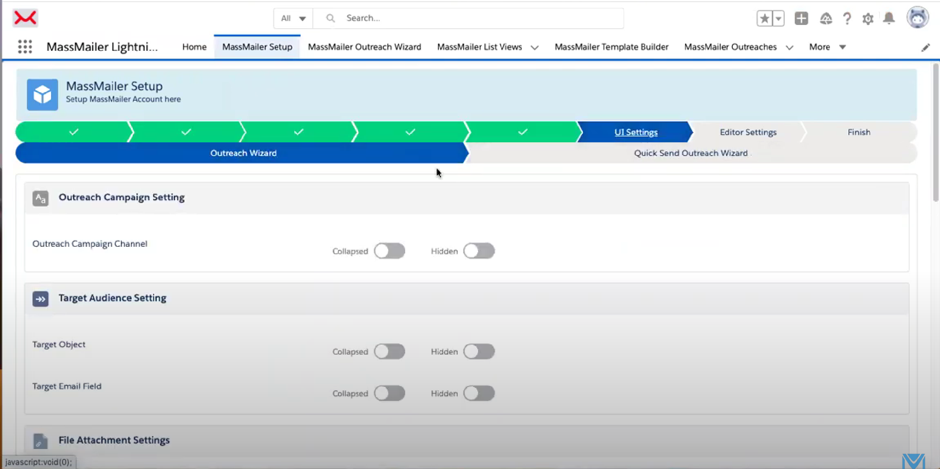The height and width of the screenshot is (469, 940).
Task: Click the first completed setup step
Action: tap(74, 132)
